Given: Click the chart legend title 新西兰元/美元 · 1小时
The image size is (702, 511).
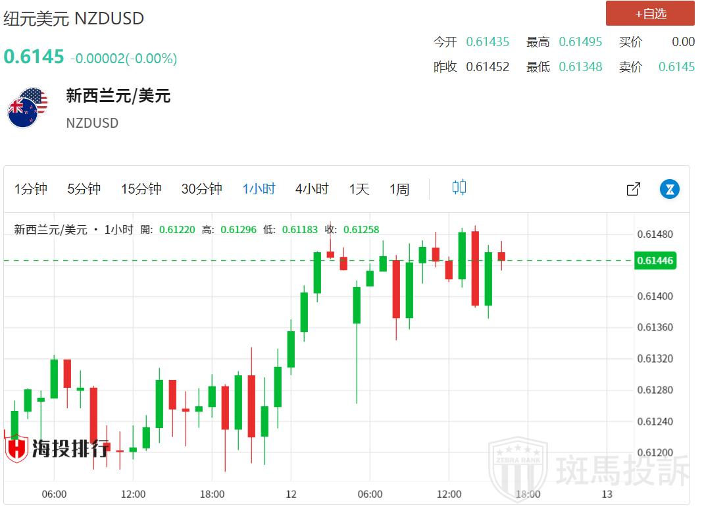Looking at the screenshot, I should pyautogui.click(x=74, y=230).
